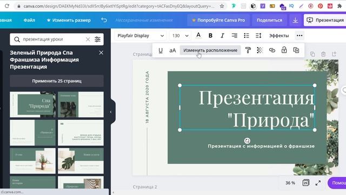Click the Поделиться button

(x=269, y=20)
